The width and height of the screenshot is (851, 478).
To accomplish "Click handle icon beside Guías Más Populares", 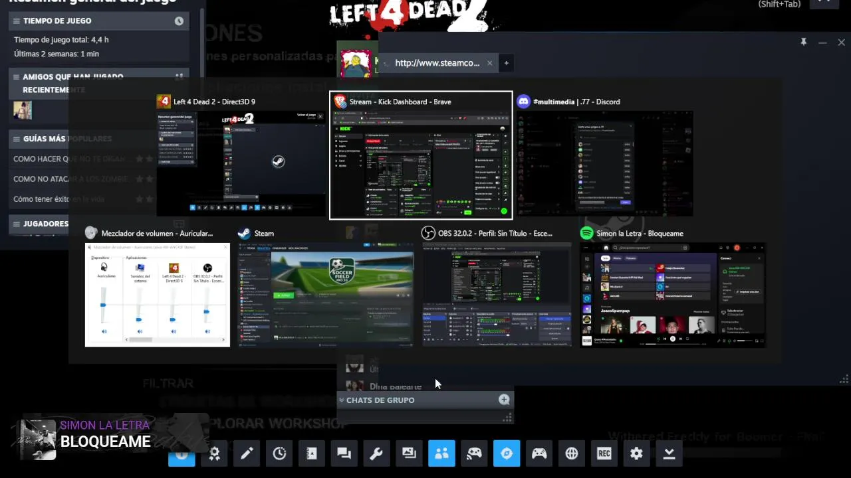I will (x=16, y=139).
